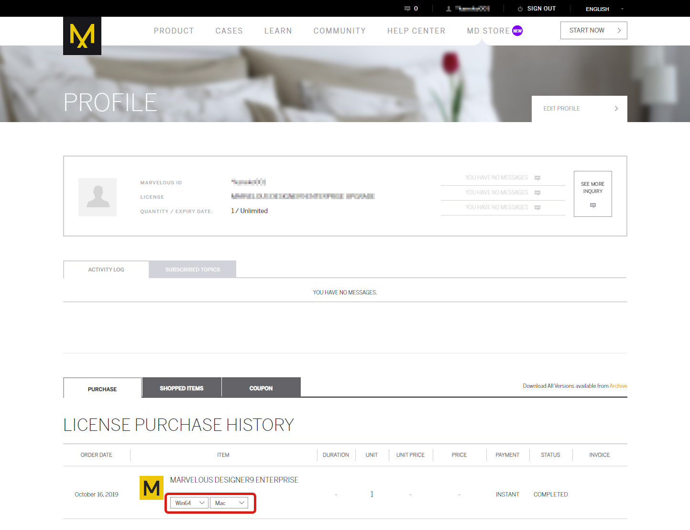
Task: Click the NEW badge beside MD Store
Action: pos(517,31)
